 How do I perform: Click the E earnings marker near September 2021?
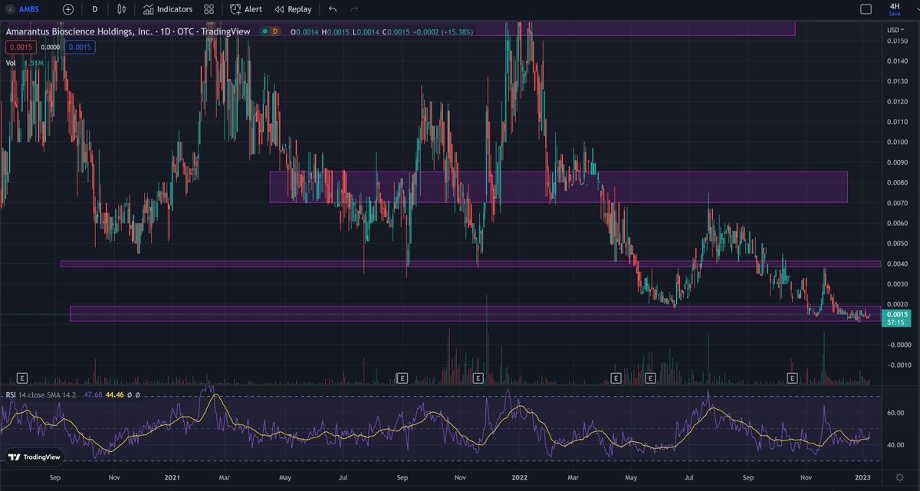coord(401,378)
